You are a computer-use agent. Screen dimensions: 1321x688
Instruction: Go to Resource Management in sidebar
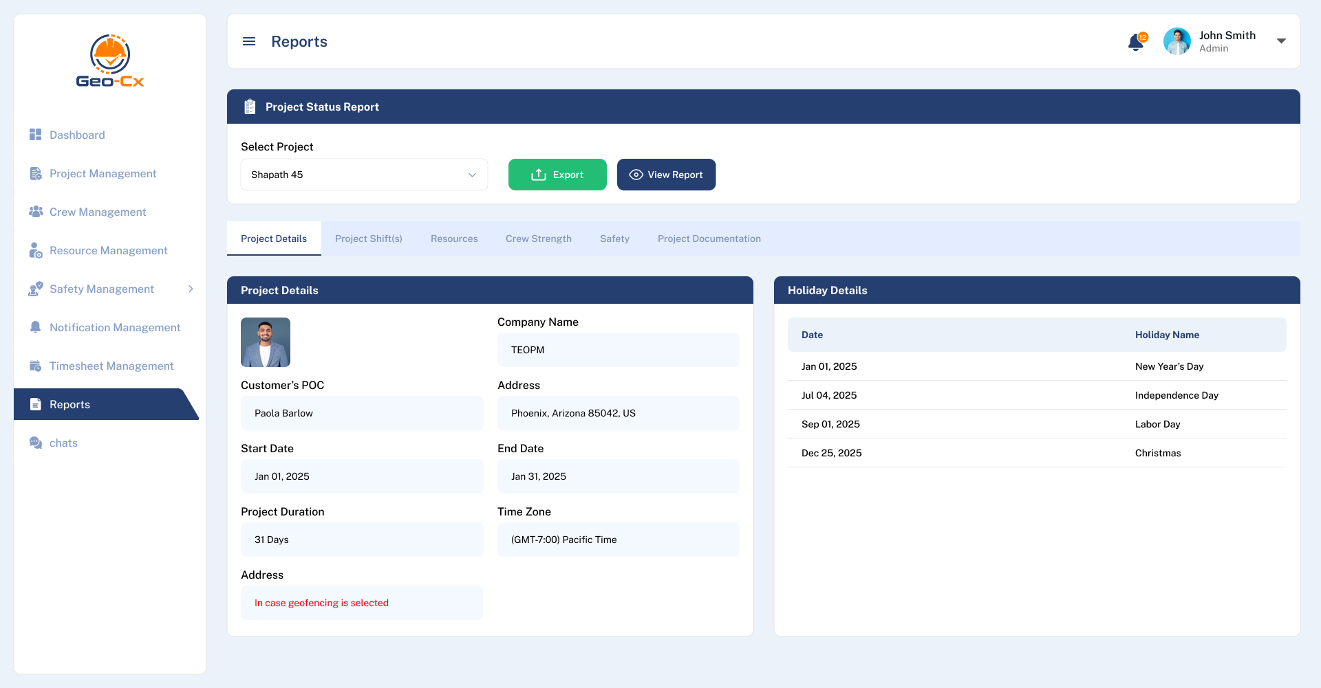[108, 250]
